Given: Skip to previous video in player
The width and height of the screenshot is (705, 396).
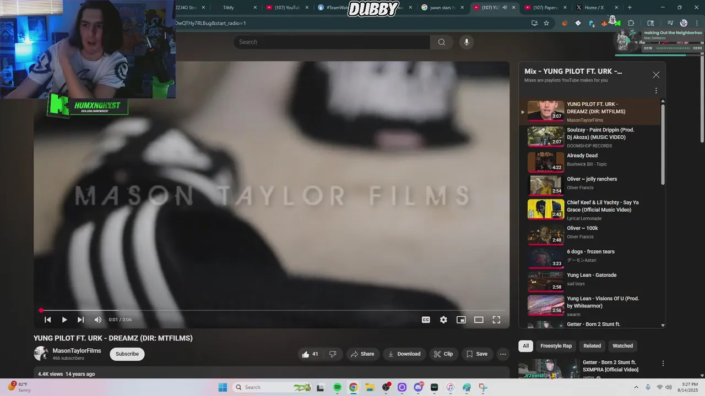Looking at the screenshot, I should pos(48,320).
